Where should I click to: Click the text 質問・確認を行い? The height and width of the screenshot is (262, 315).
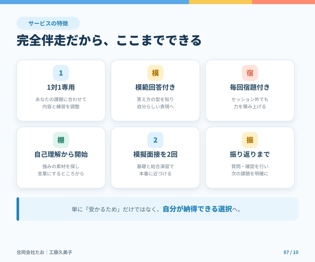point(250,166)
